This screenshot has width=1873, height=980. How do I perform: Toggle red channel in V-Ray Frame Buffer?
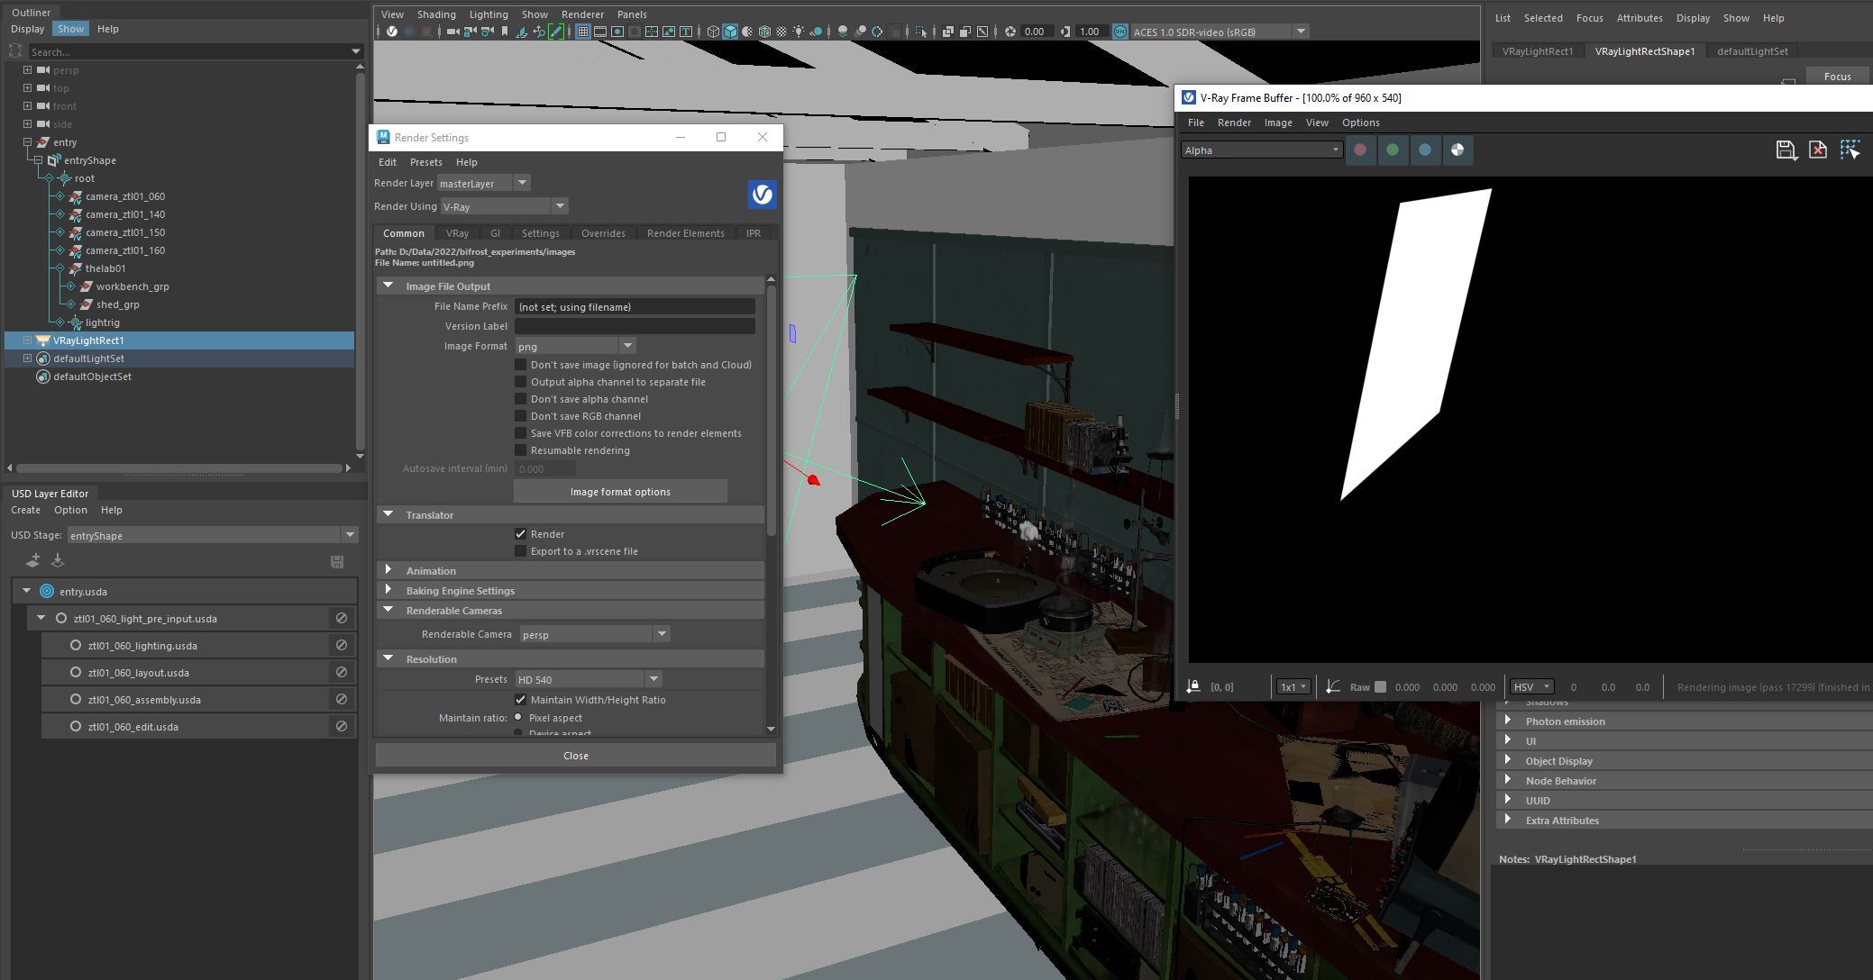(1360, 150)
